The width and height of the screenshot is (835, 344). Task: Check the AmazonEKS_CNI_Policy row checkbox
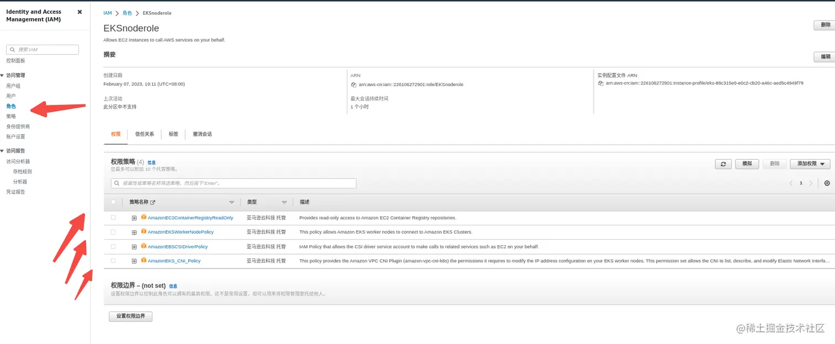(x=113, y=261)
